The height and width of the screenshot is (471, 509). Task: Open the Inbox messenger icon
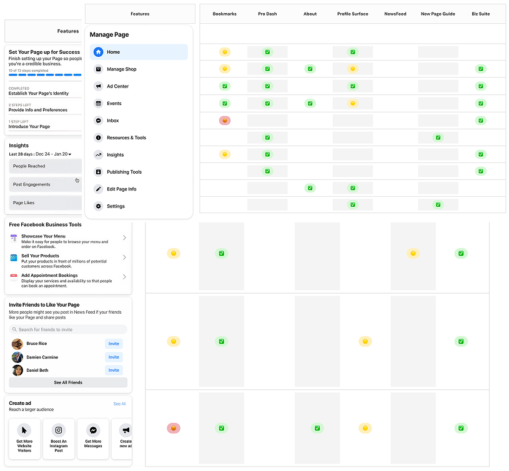tap(98, 121)
